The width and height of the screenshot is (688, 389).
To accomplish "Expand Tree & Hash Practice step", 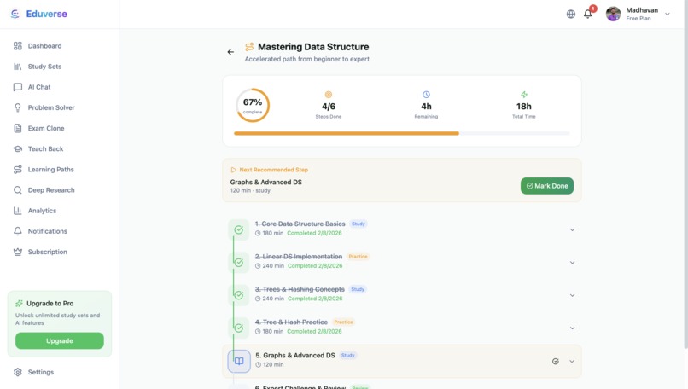I will click(572, 328).
